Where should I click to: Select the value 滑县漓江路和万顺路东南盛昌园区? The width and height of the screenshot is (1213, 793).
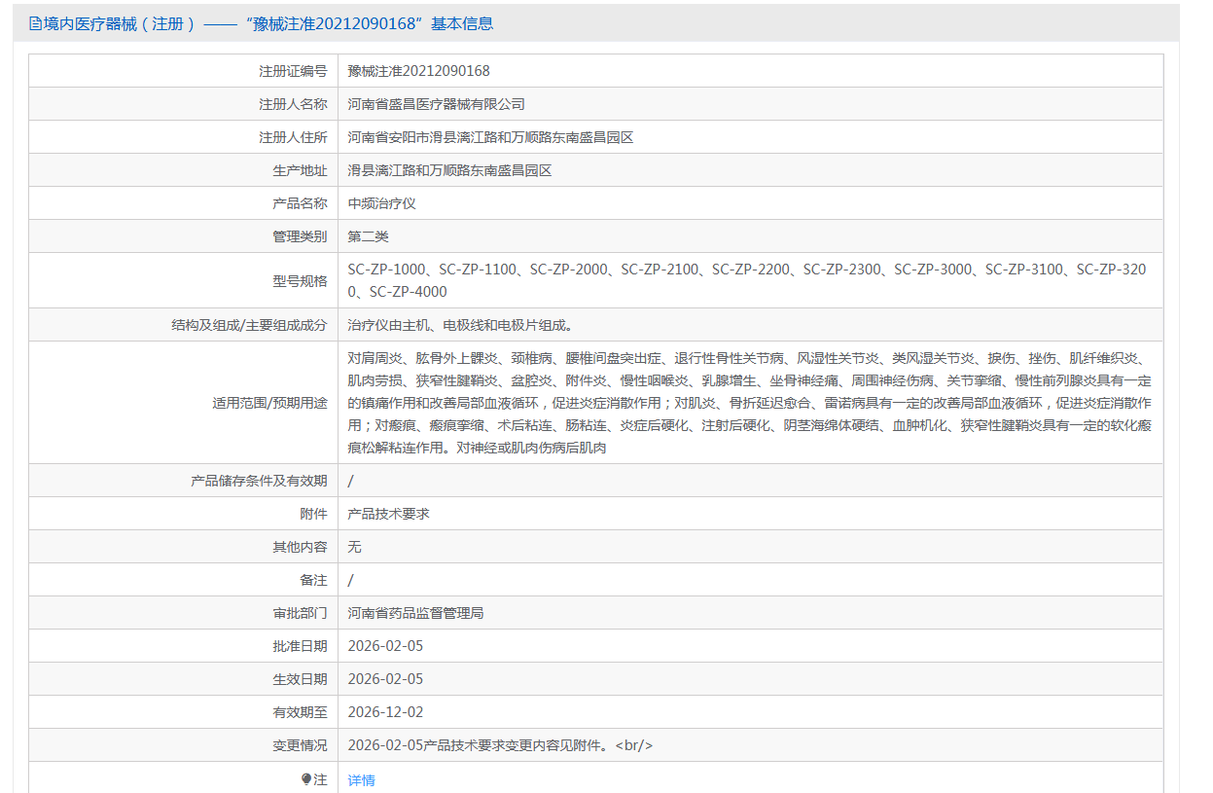450,170
